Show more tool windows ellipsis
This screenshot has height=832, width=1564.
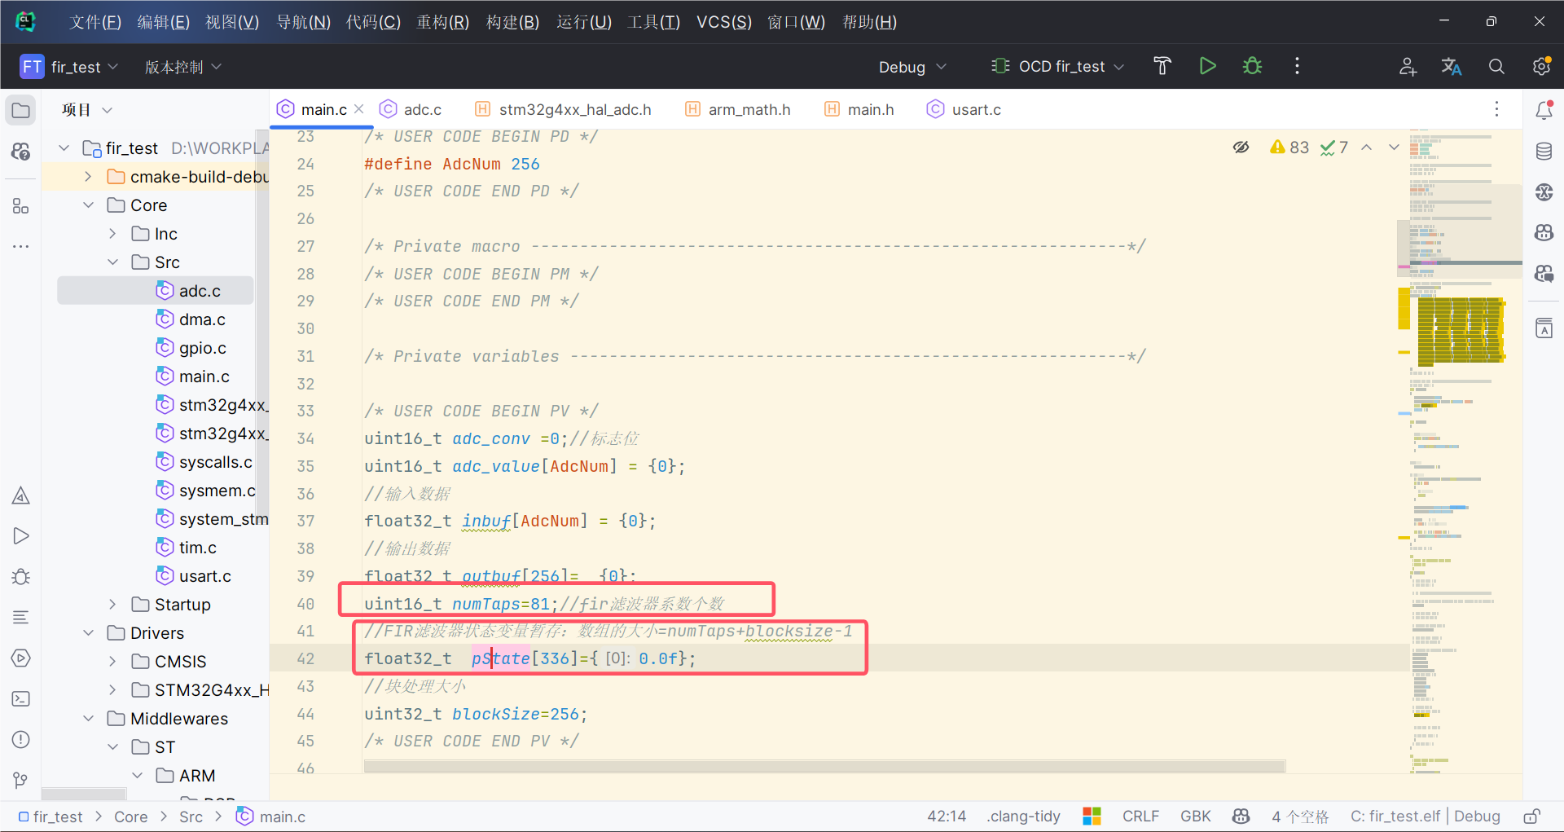(21, 246)
